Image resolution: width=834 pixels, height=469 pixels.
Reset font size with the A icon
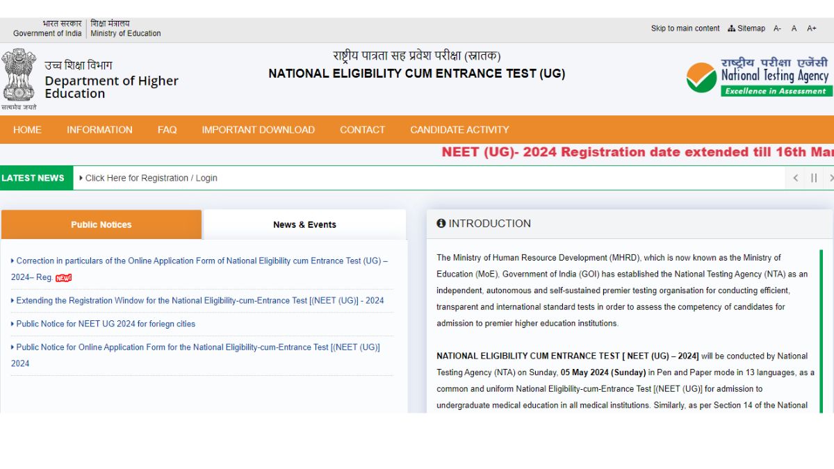click(794, 28)
